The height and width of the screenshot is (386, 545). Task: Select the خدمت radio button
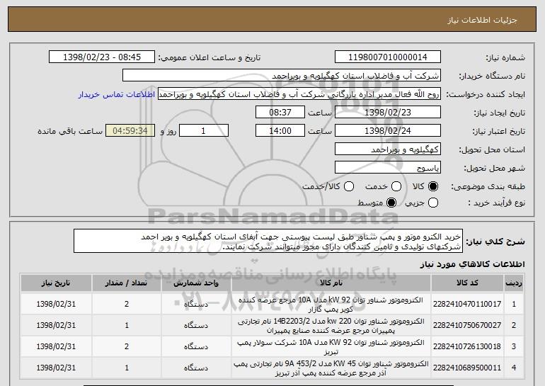pos(396,187)
